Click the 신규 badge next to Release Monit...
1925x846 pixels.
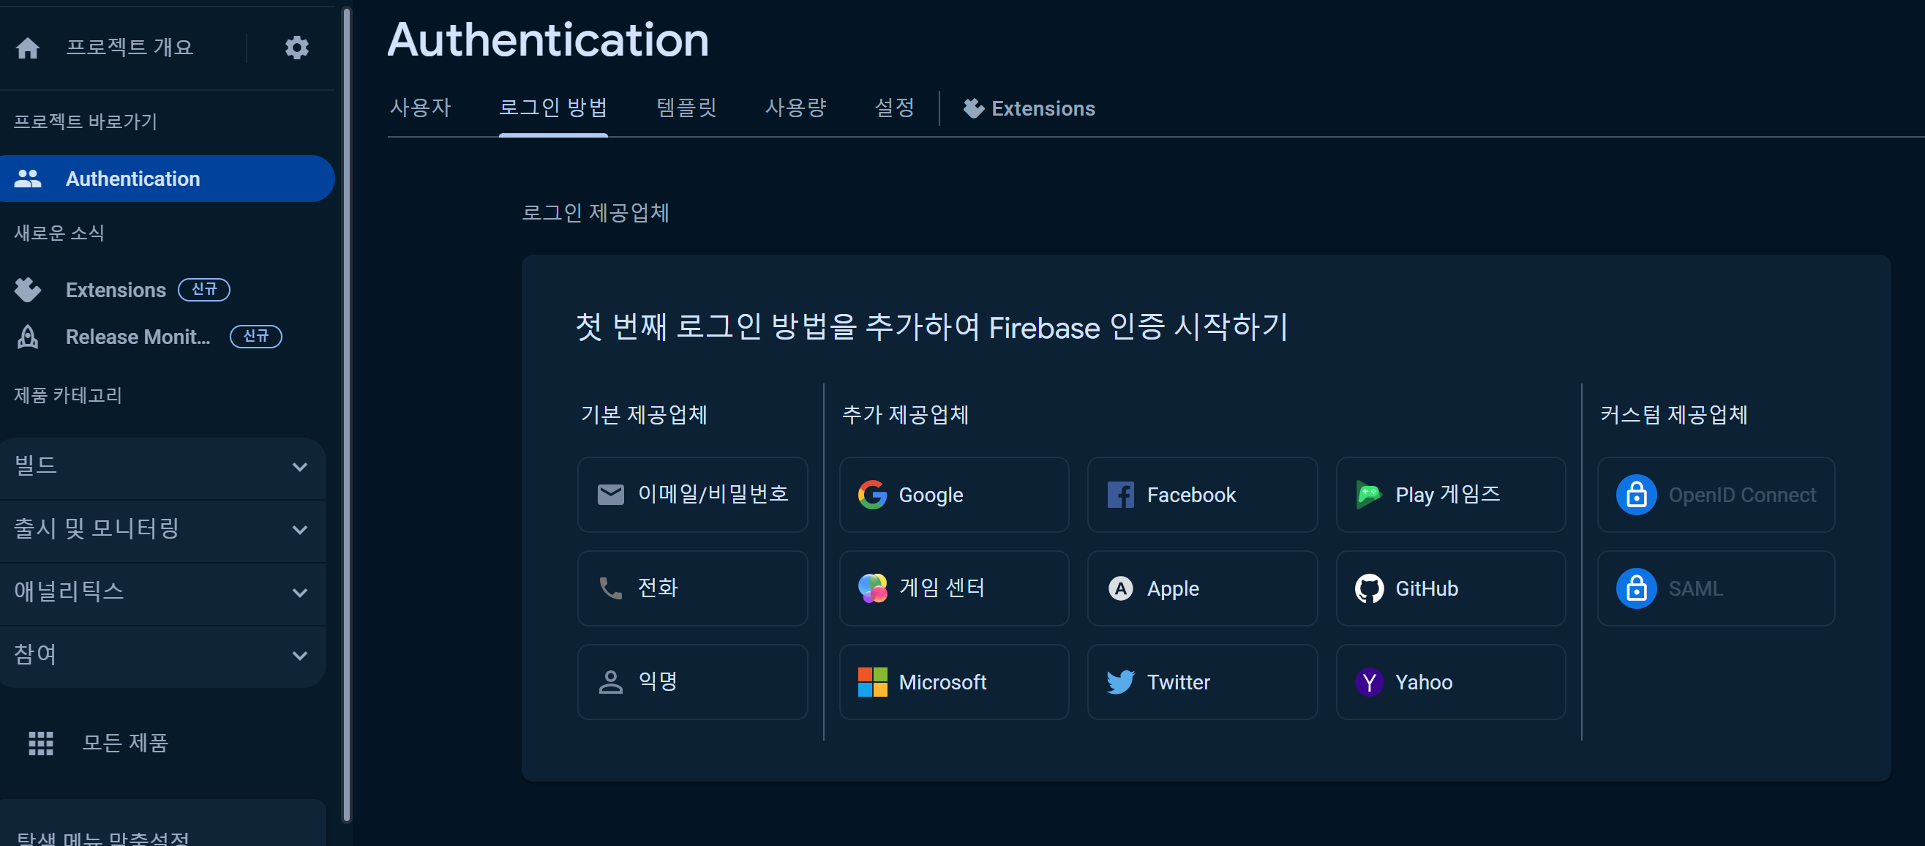pyautogui.click(x=255, y=337)
